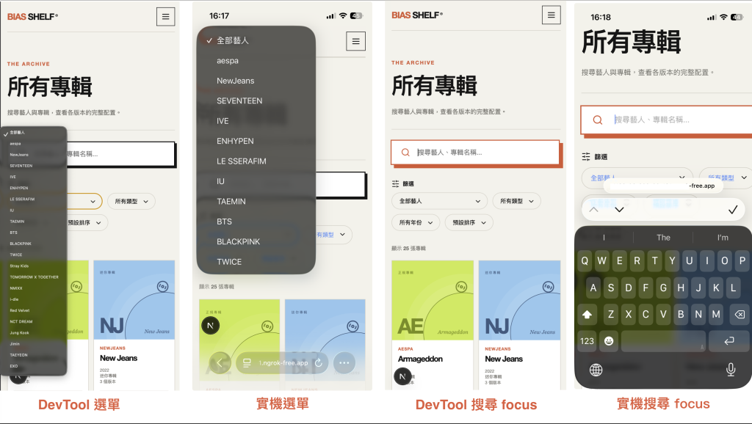Open Safari three-dots more menu
This screenshot has width=752, height=424.
click(x=344, y=362)
